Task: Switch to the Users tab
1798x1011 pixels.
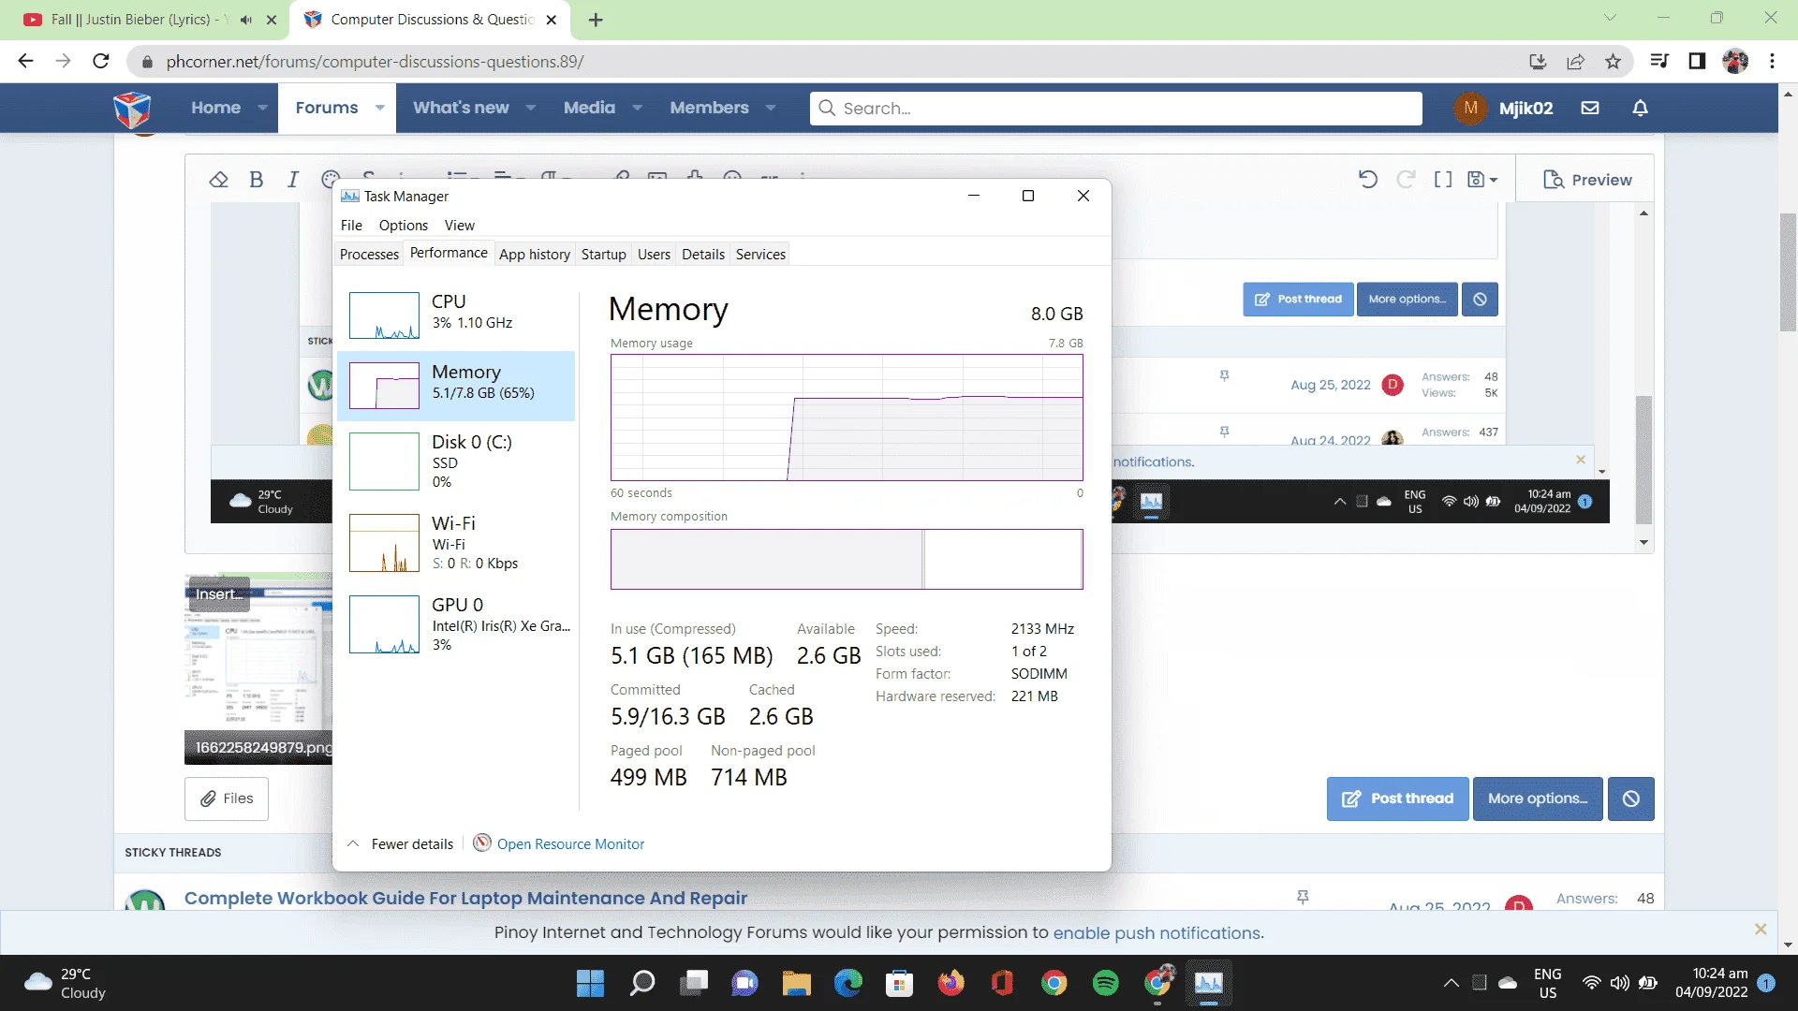Action: coord(654,255)
